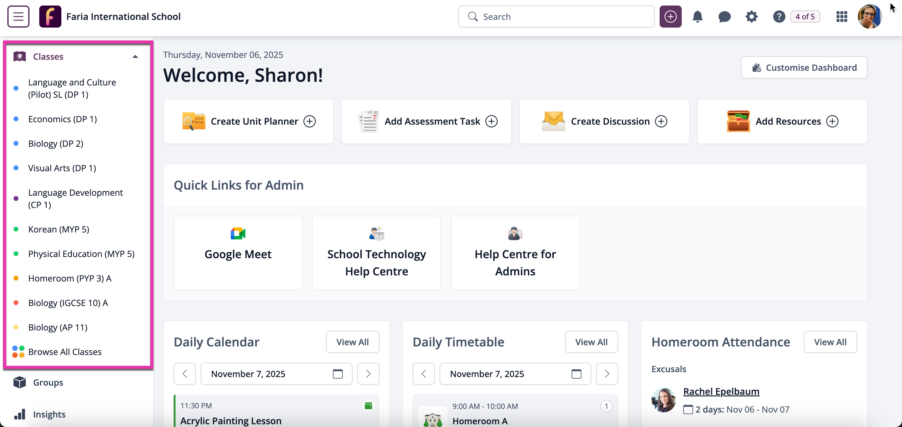This screenshot has width=902, height=427.
Task: Click the Faria International School logo
Action: (50, 17)
